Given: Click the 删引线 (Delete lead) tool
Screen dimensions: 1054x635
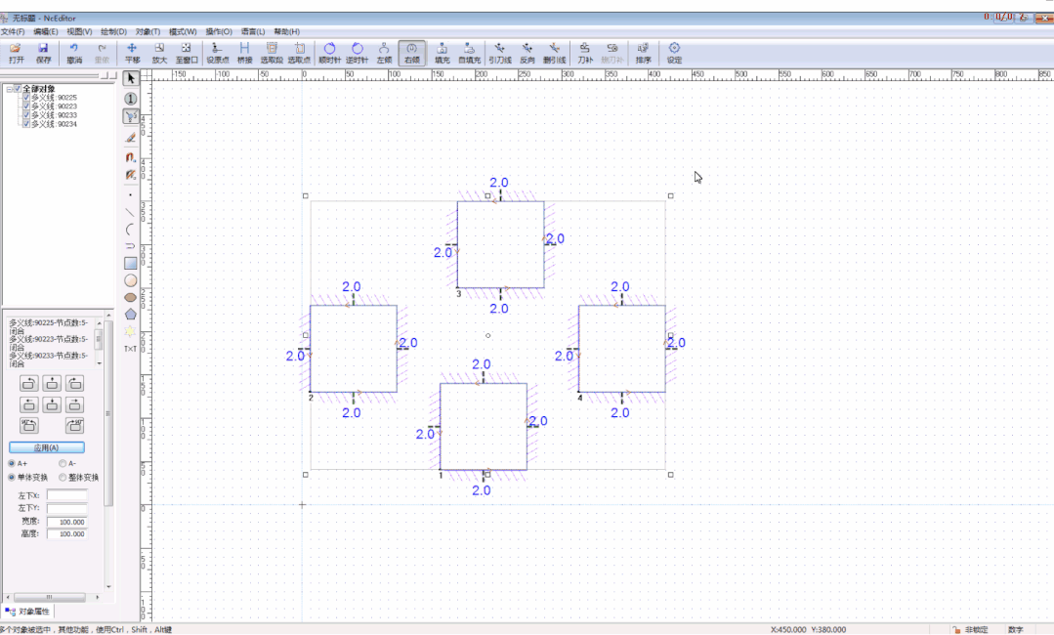Looking at the screenshot, I should [x=554, y=53].
